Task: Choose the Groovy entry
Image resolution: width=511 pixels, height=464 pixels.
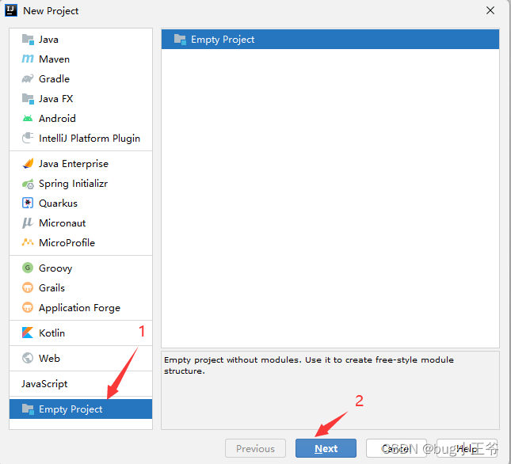Action: 81,268
